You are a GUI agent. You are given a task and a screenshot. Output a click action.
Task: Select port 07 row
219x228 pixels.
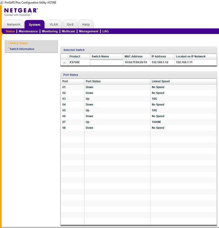[139, 122]
